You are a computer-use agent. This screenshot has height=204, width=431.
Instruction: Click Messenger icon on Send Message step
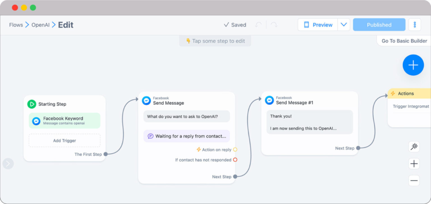146,101
